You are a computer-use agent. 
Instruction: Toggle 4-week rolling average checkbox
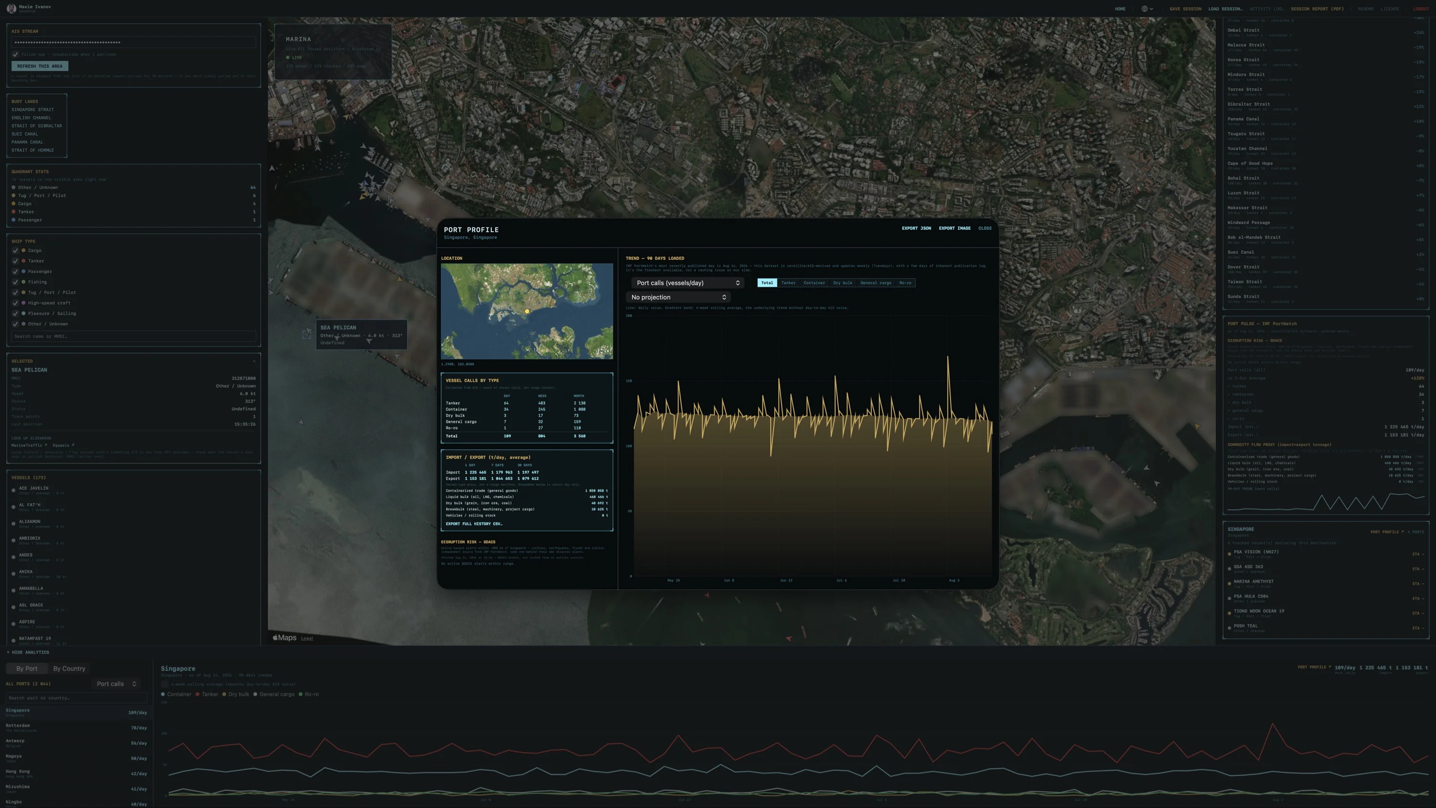[x=165, y=684]
